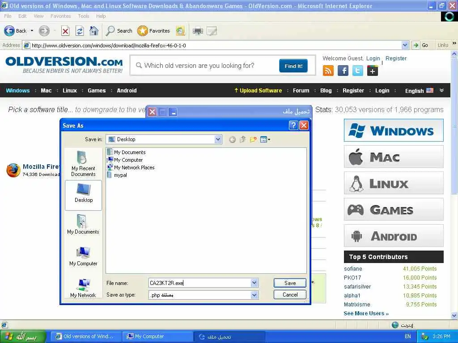Open the File menu
Screen dimensions: 458x343
coord(8,16)
